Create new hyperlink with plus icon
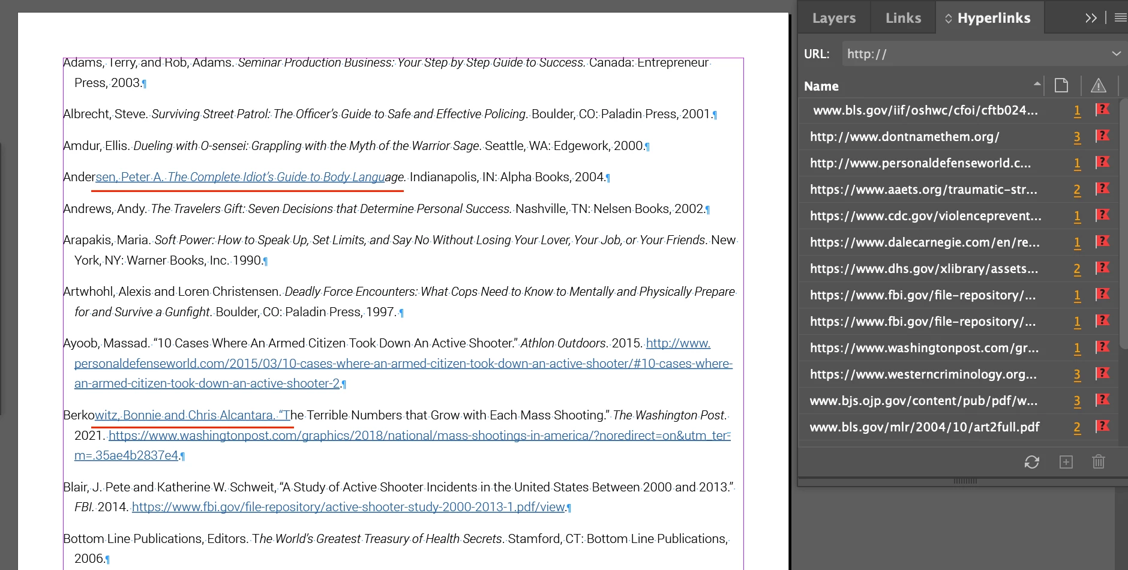1128x570 pixels. pos(1066,462)
